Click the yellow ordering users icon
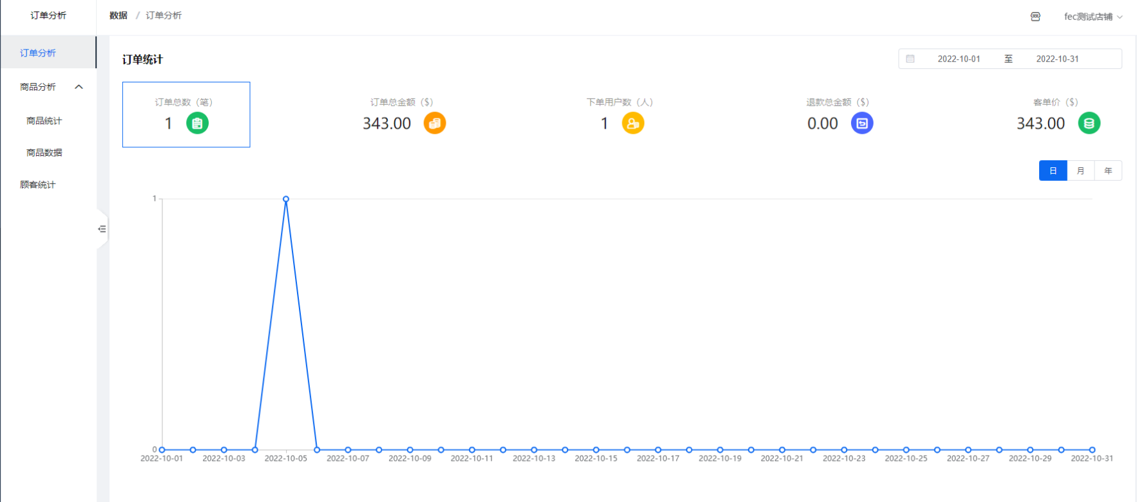Viewport: 1137px width, 502px height. click(x=633, y=123)
